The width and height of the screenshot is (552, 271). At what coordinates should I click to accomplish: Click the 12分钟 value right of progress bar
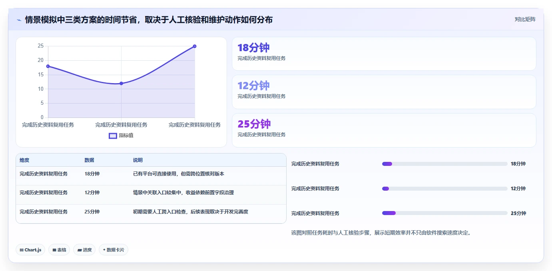[518, 189]
